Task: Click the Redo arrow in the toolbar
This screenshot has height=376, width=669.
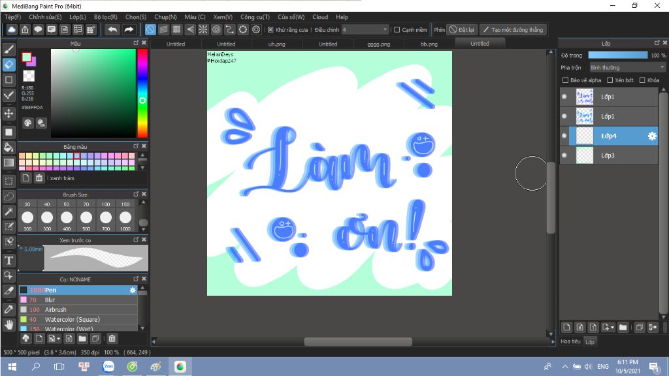Action: (129, 29)
